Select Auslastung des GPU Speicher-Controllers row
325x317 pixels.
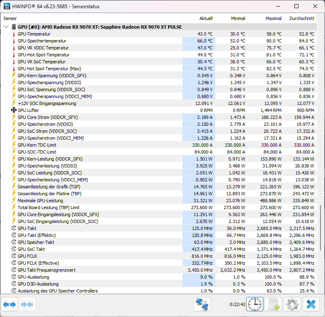pyautogui.click(x=164, y=291)
